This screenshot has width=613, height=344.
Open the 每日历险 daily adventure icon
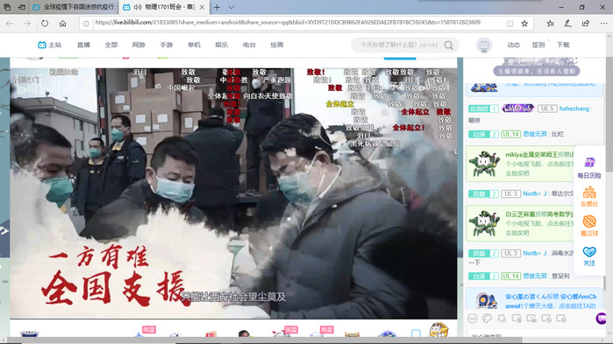tap(589, 168)
